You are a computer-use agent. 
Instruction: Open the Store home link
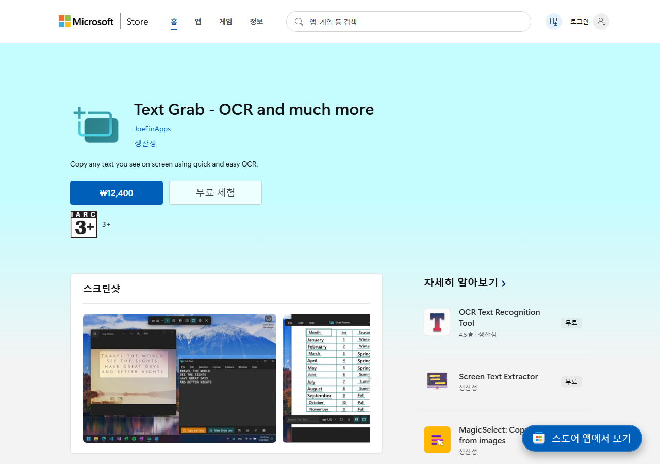138,22
